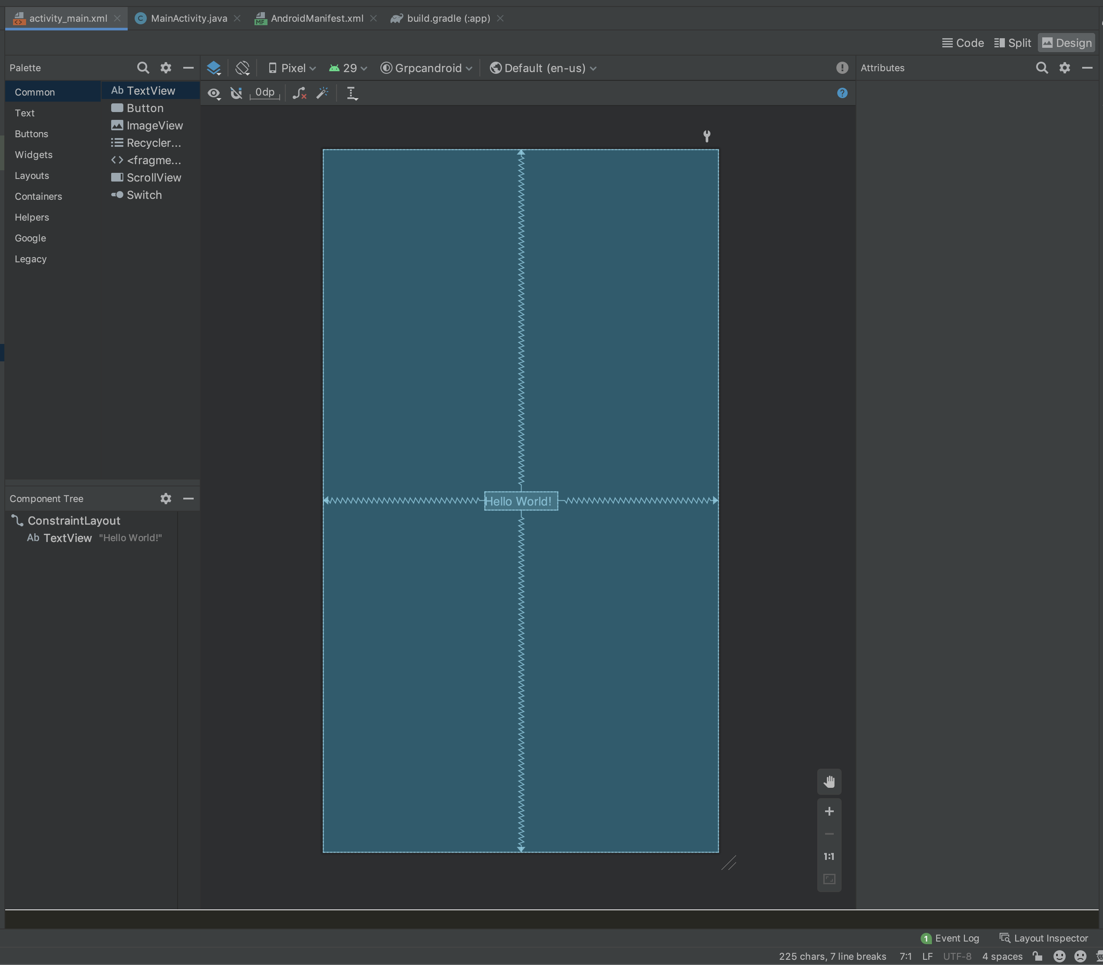1103x965 pixels.
Task: Open the Default (en-us) locale dropdown
Action: click(543, 68)
